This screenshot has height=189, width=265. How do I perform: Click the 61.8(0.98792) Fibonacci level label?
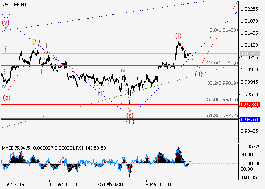coord(223,115)
